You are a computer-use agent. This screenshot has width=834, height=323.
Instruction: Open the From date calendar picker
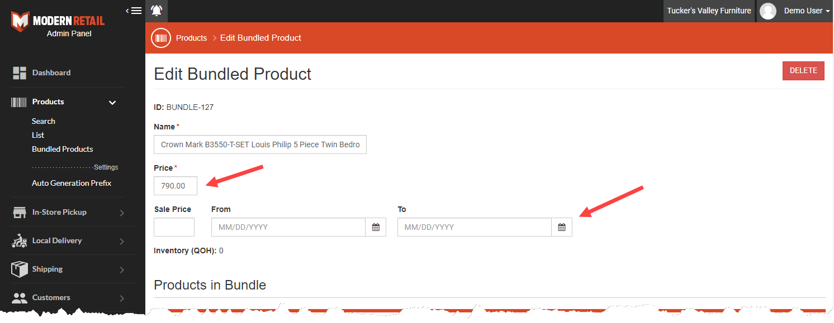point(376,227)
